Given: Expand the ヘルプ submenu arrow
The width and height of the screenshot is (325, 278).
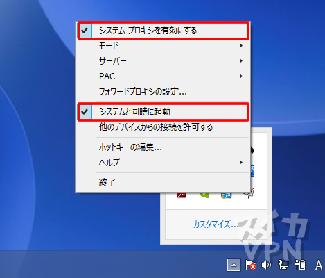Looking at the screenshot, I should (x=241, y=163).
